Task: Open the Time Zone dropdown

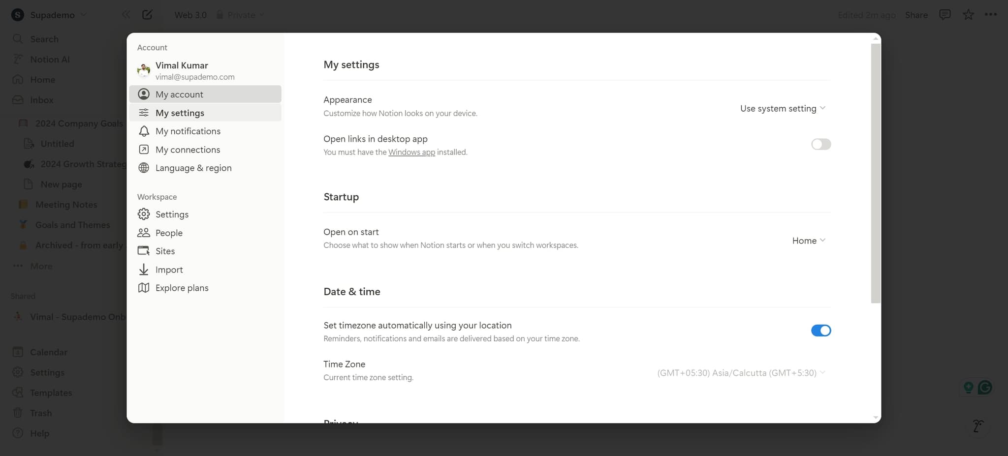Action: pyautogui.click(x=740, y=373)
